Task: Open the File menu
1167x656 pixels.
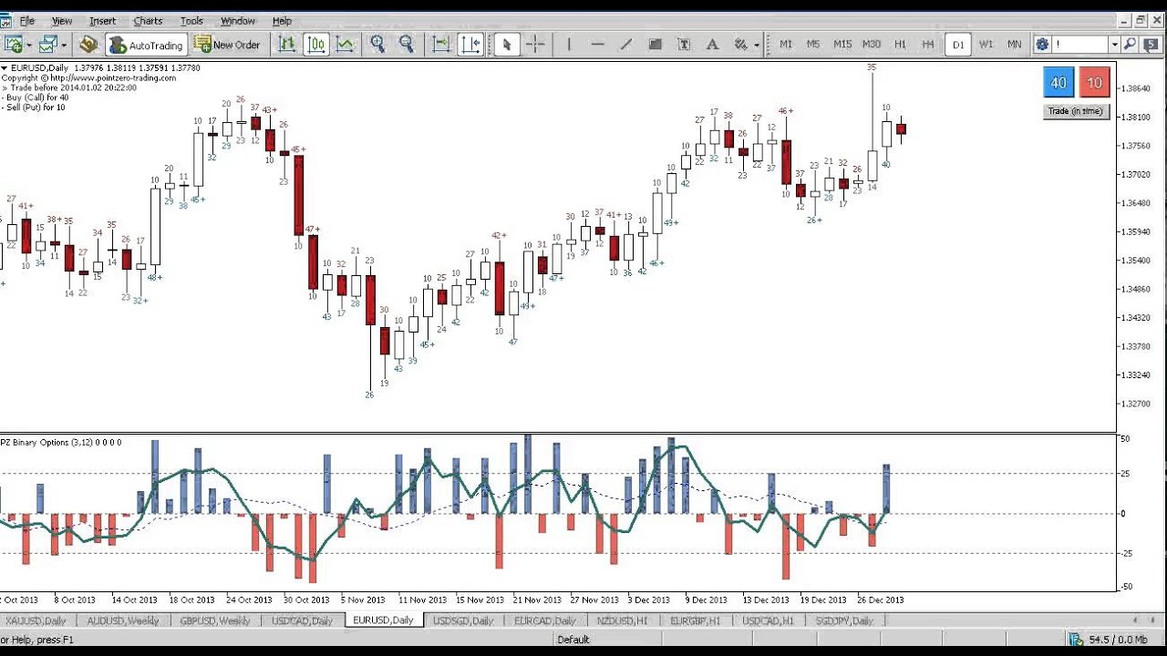Action: [26, 21]
